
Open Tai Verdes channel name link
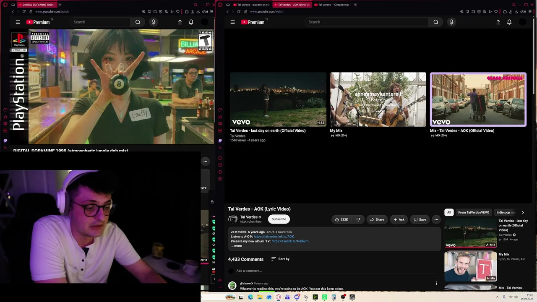tap(249, 217)
